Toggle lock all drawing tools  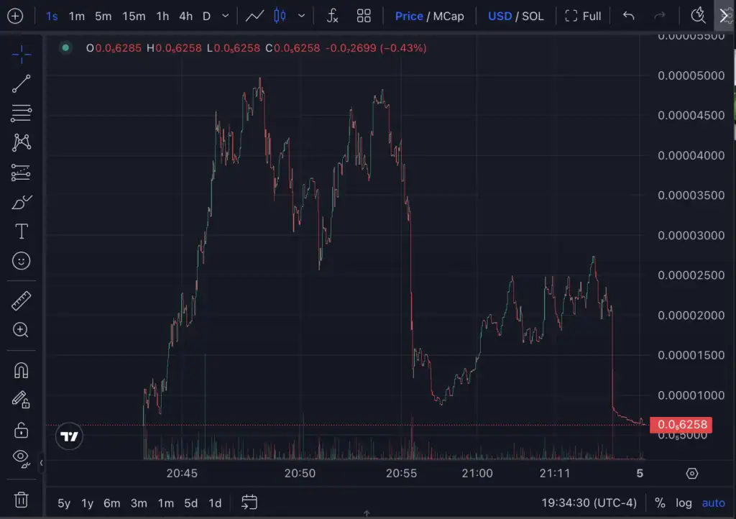point(22,430)
